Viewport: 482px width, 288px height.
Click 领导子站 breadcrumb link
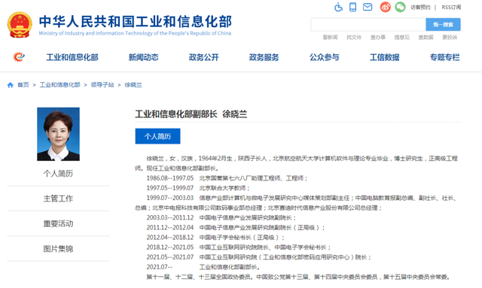point(102,85)
